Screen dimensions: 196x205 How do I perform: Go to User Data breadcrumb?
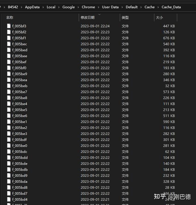click(x=110, y=7)
